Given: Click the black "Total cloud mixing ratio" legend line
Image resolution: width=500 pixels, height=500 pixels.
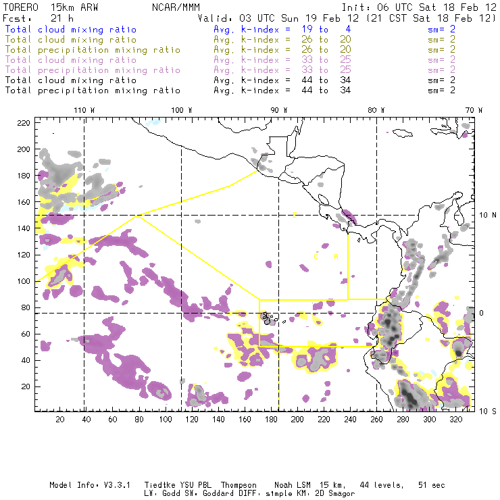Looking at the screenshot, I should click(71, 80).
